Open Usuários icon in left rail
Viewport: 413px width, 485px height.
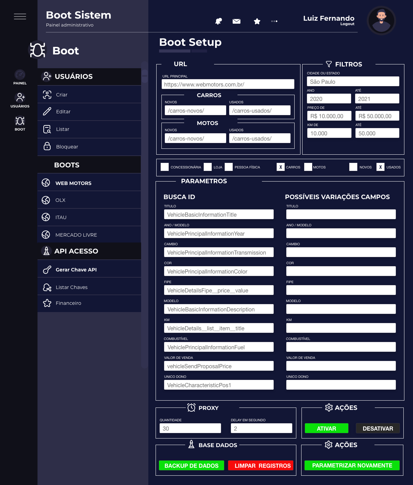pos(21,97)
